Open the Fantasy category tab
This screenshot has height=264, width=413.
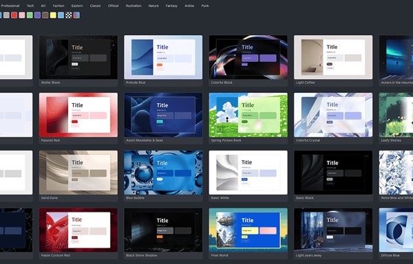(x=171, y=5)
